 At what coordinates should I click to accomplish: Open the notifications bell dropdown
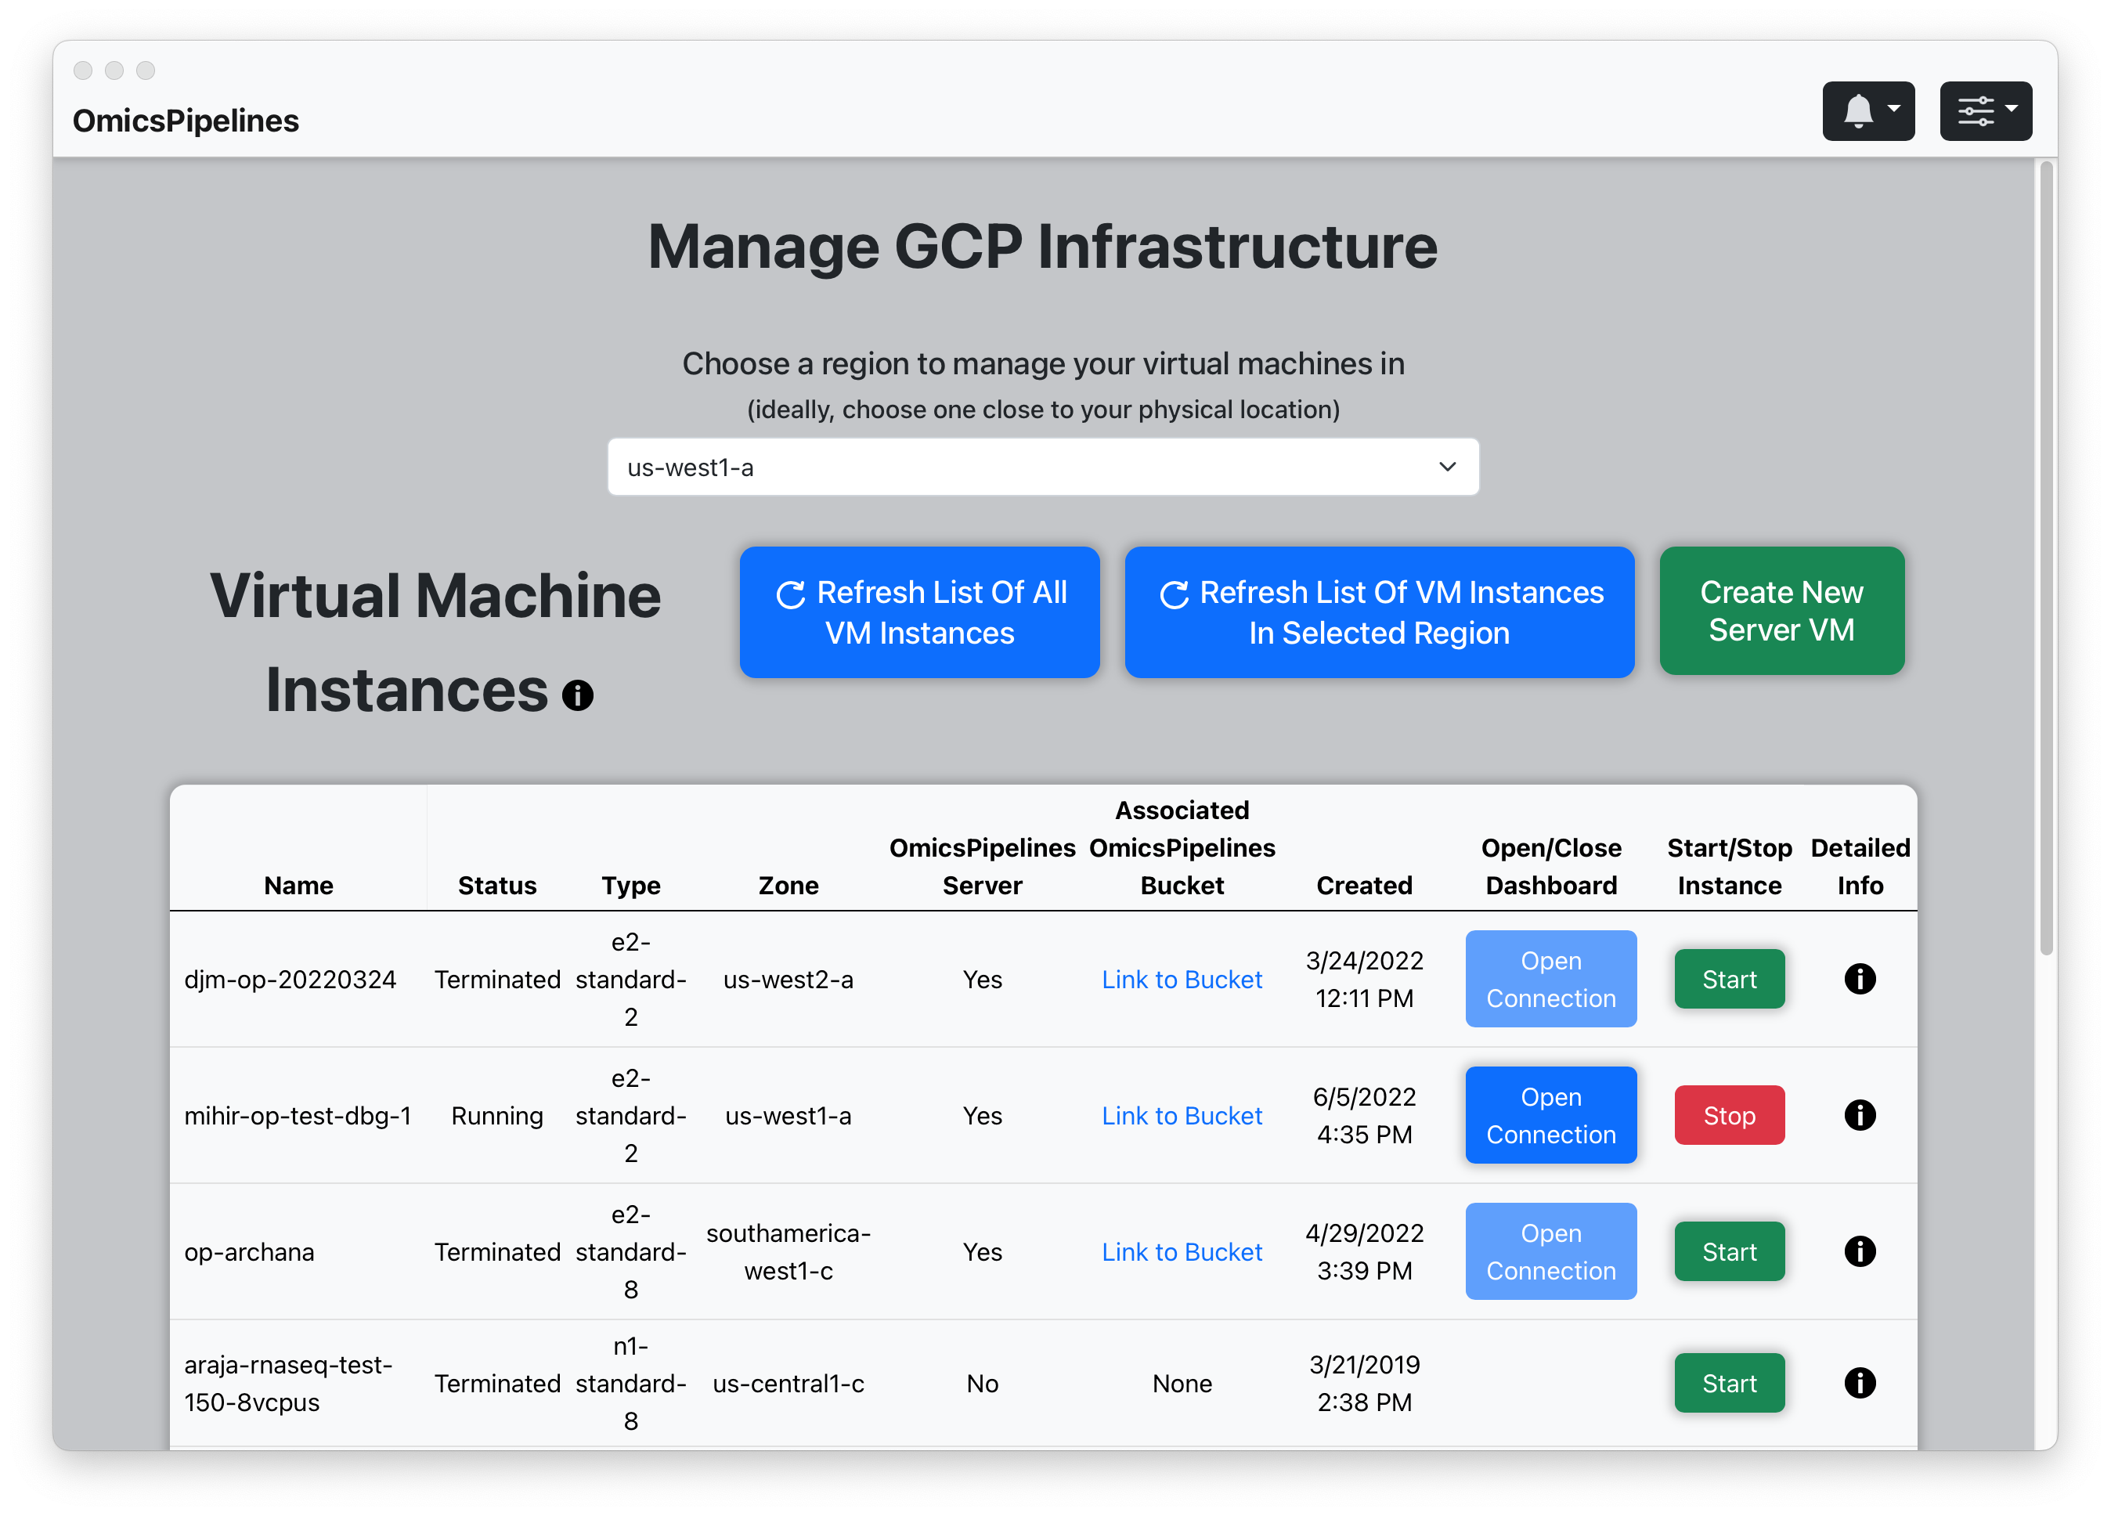click(1867, 110)
